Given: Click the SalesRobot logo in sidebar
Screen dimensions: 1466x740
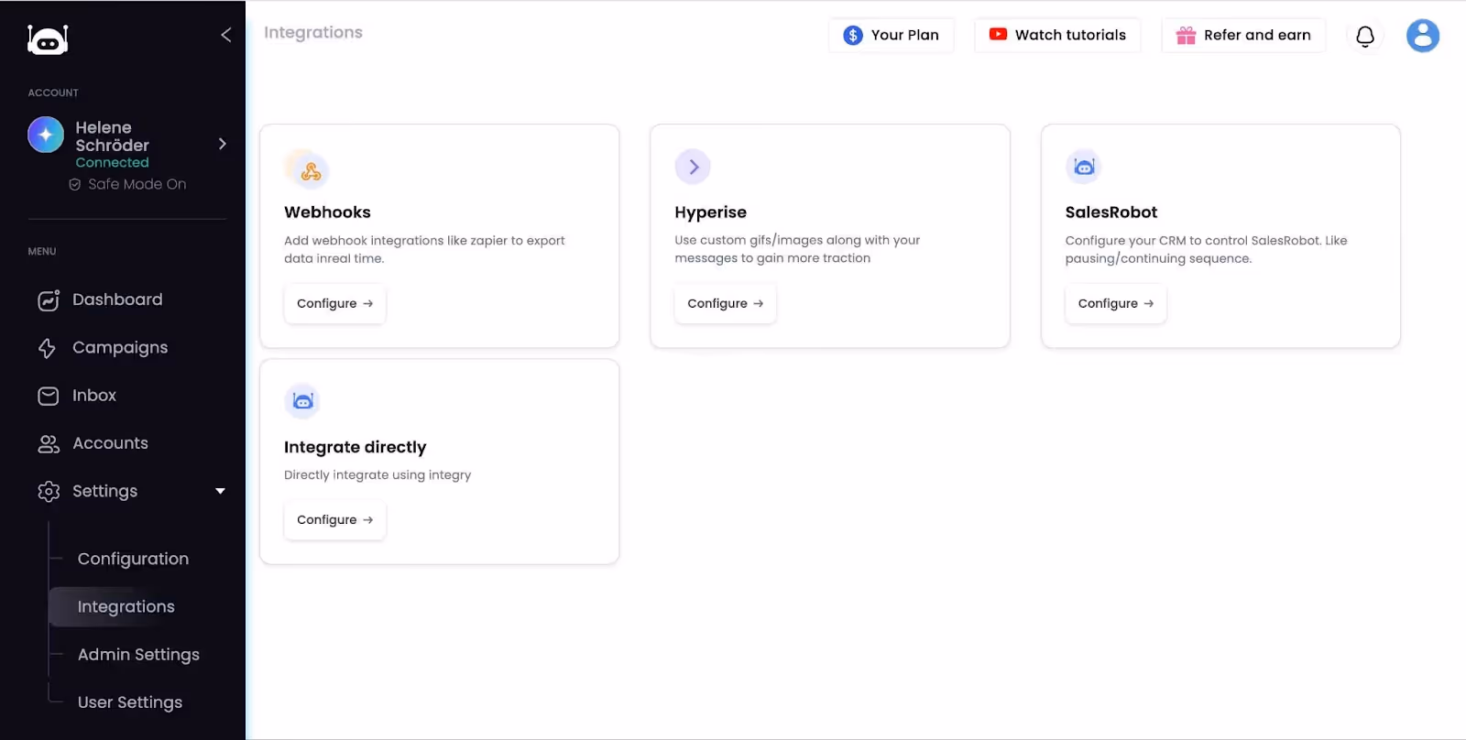Looking at the screenshot, I should 48,39.
